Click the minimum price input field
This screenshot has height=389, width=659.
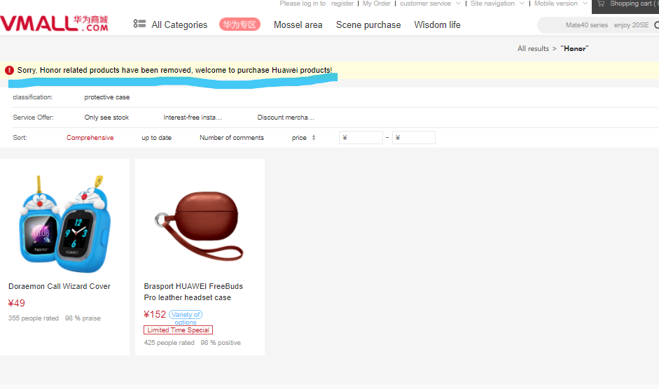click(361, 138)
